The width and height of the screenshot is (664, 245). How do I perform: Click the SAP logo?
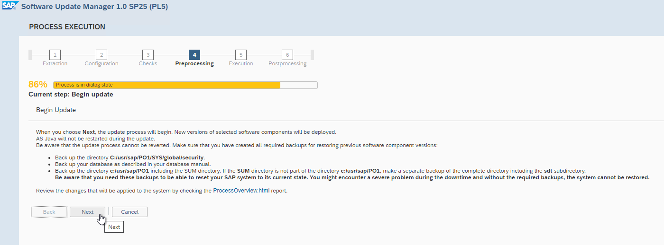click(9, 7)
